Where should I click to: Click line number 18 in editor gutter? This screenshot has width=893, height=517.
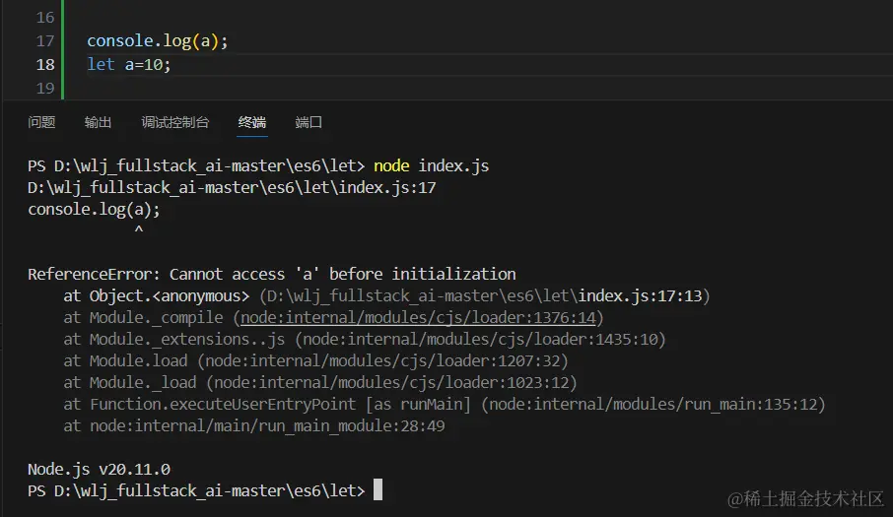tap(45, 65)
